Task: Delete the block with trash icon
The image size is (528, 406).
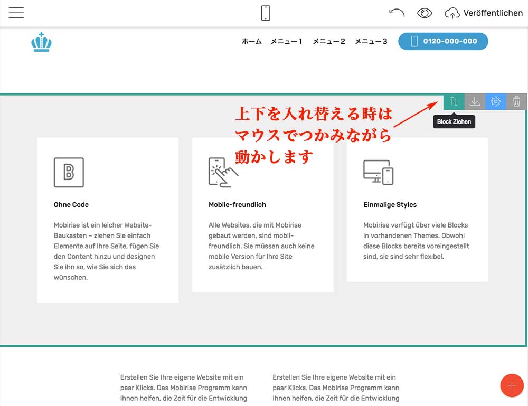Action: [516, 102]
